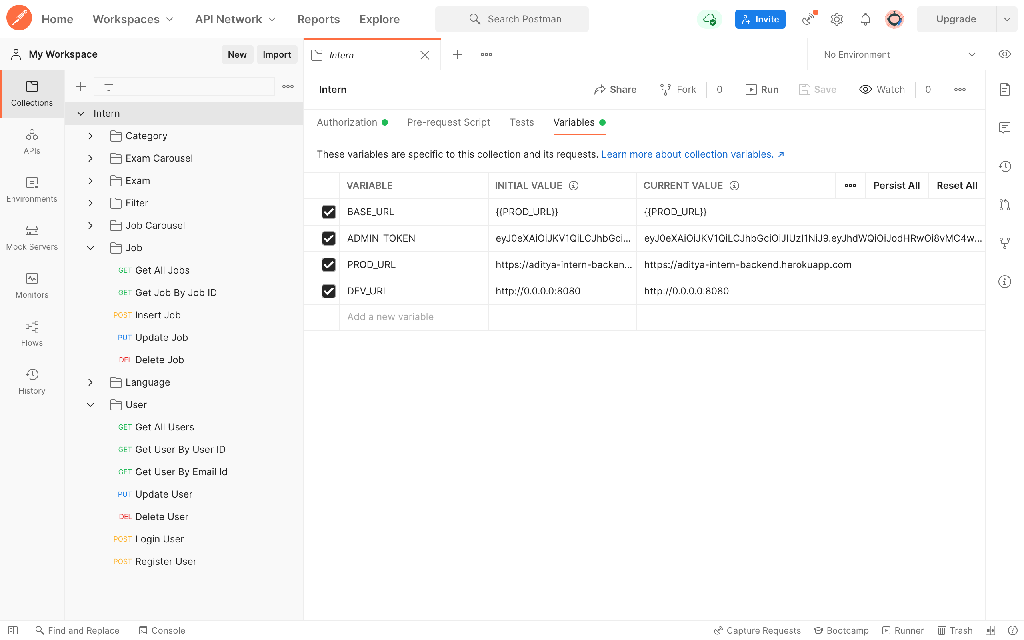
Task: Toggle the DEV_URL variable checkbox
Action: pyautogui.click(x=328, y=291)
